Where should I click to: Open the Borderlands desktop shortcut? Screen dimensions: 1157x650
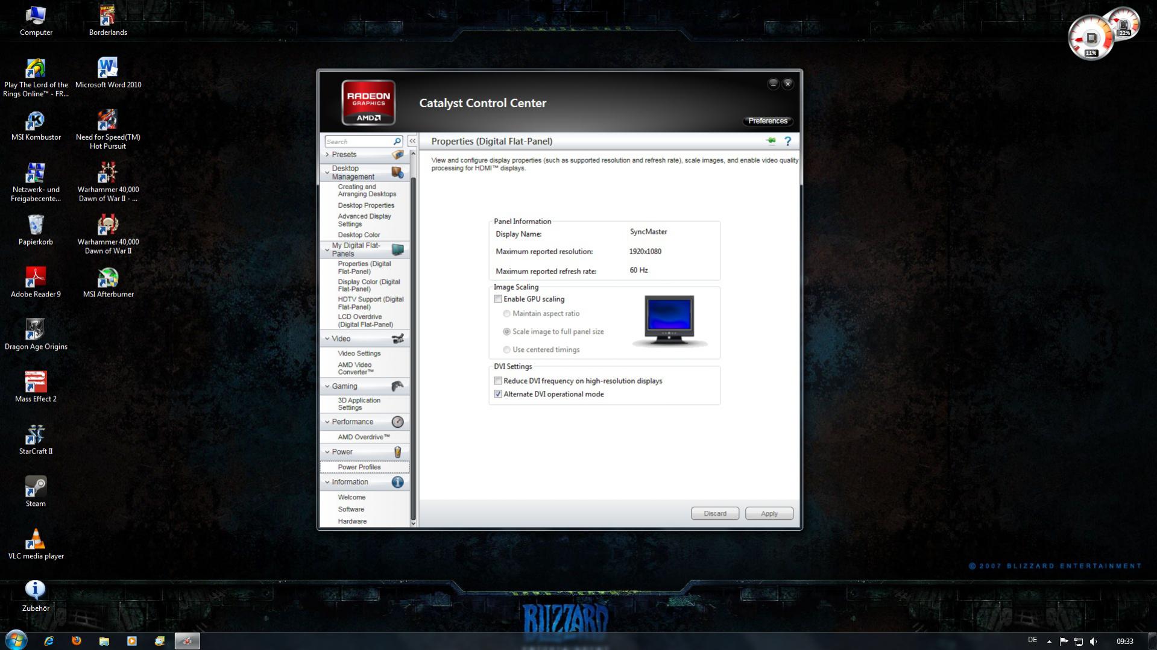tap(108, 20)
